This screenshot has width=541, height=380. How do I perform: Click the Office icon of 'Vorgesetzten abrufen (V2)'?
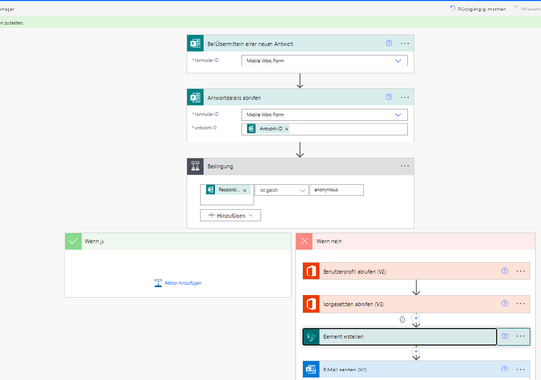[311, 304]
